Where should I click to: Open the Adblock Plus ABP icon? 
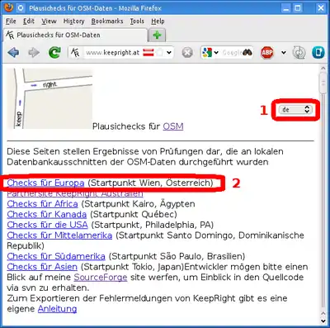267,52
